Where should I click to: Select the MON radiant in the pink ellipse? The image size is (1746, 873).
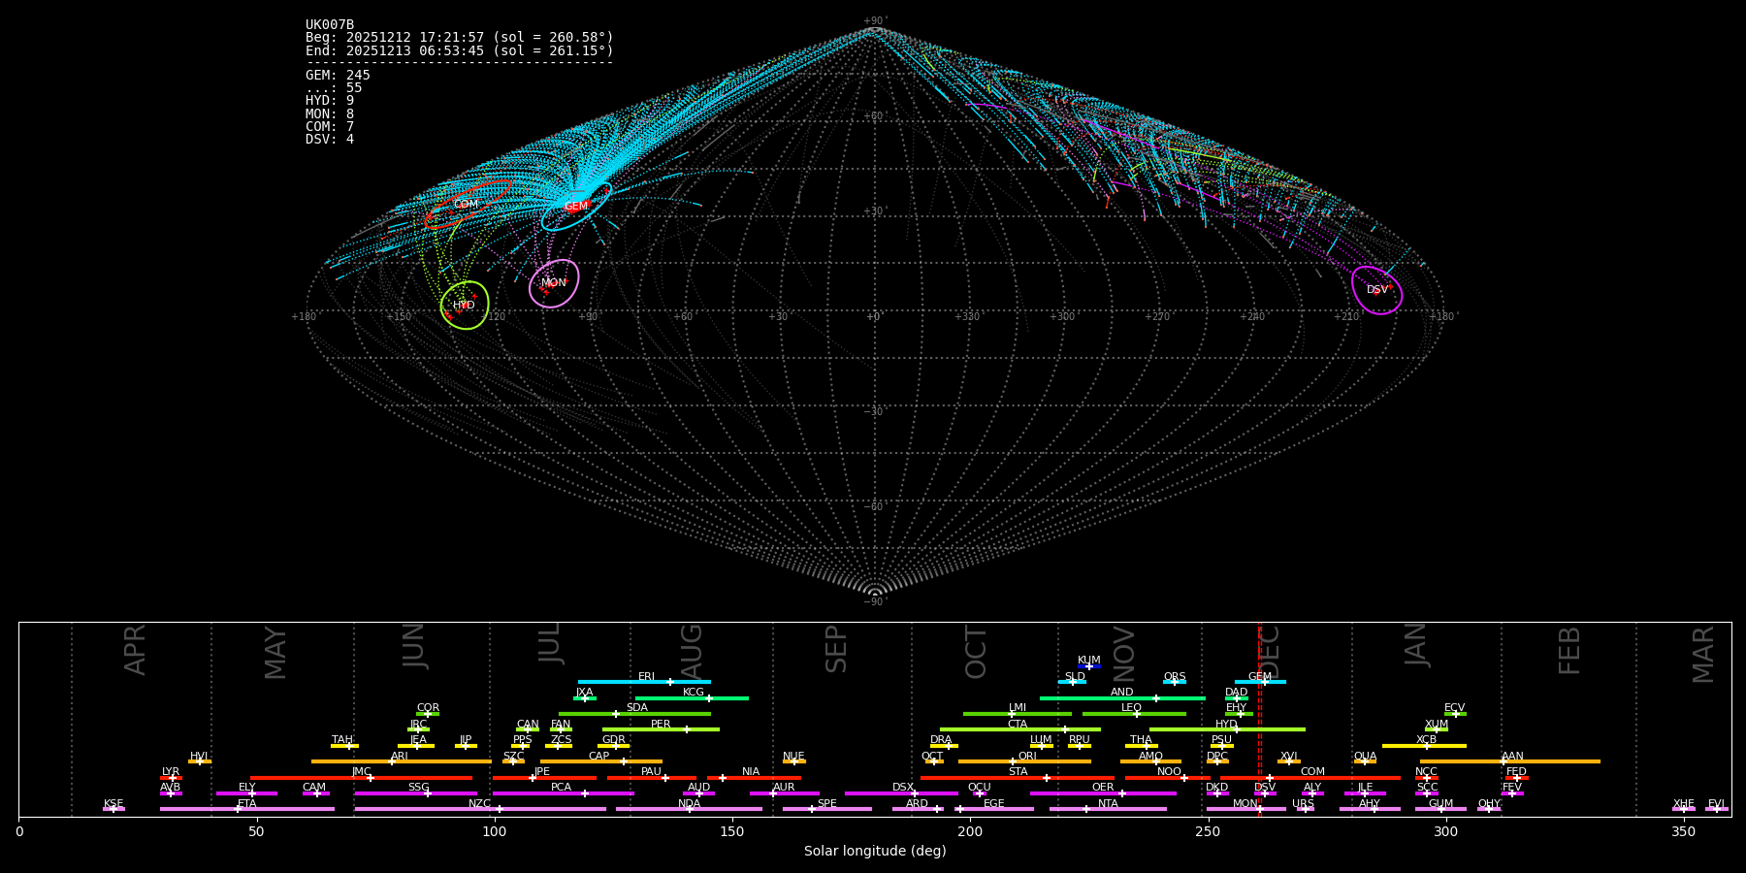pos(553,283)
